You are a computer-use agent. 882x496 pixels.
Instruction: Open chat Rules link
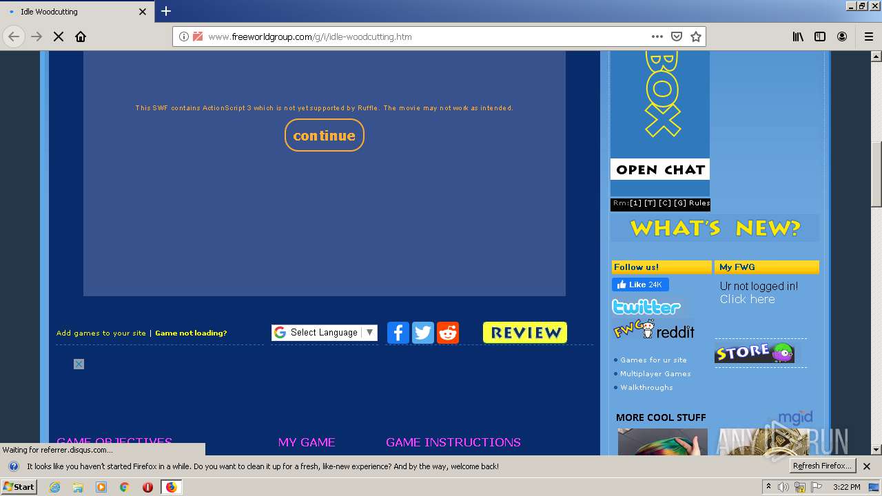[699, 203]
